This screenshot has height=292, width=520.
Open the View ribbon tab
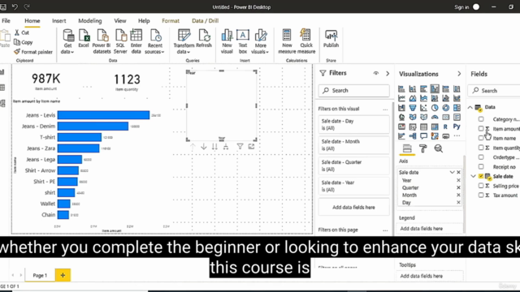point(120,20)
